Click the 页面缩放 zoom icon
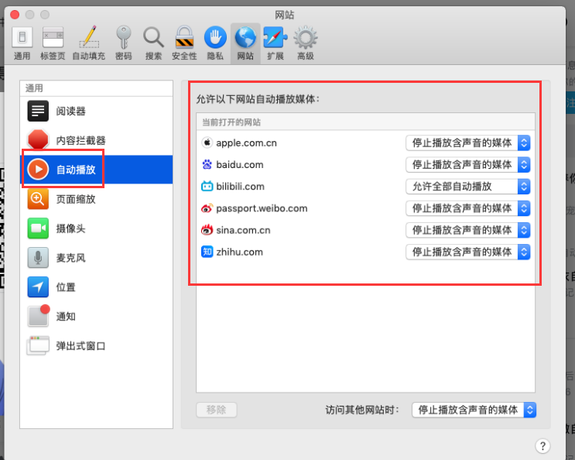The width and height of the screenshot is (575, 460). pos(38,199)
